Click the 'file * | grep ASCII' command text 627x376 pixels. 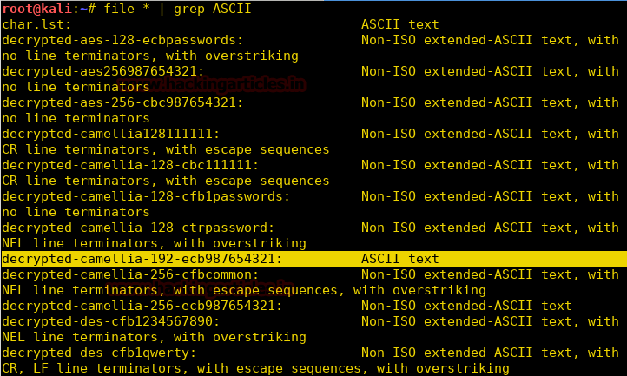[x=175, y=8]
